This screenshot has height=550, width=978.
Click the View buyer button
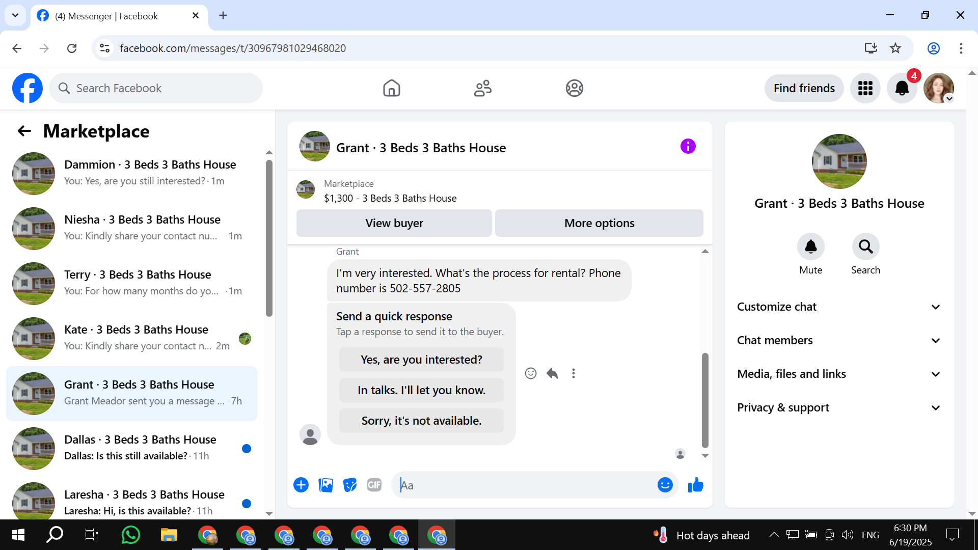[394, 223]
